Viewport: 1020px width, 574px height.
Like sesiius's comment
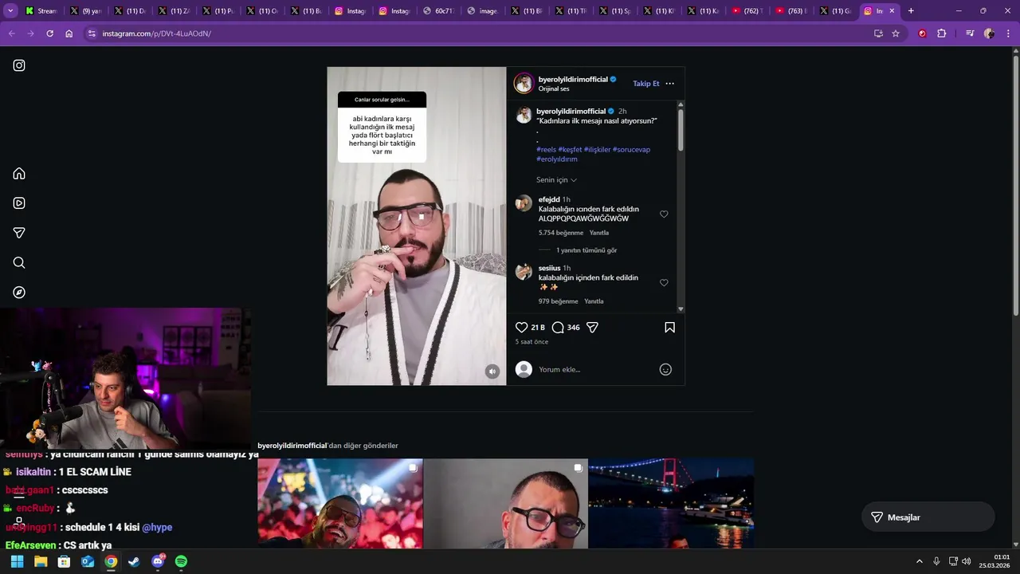[664, 283]
